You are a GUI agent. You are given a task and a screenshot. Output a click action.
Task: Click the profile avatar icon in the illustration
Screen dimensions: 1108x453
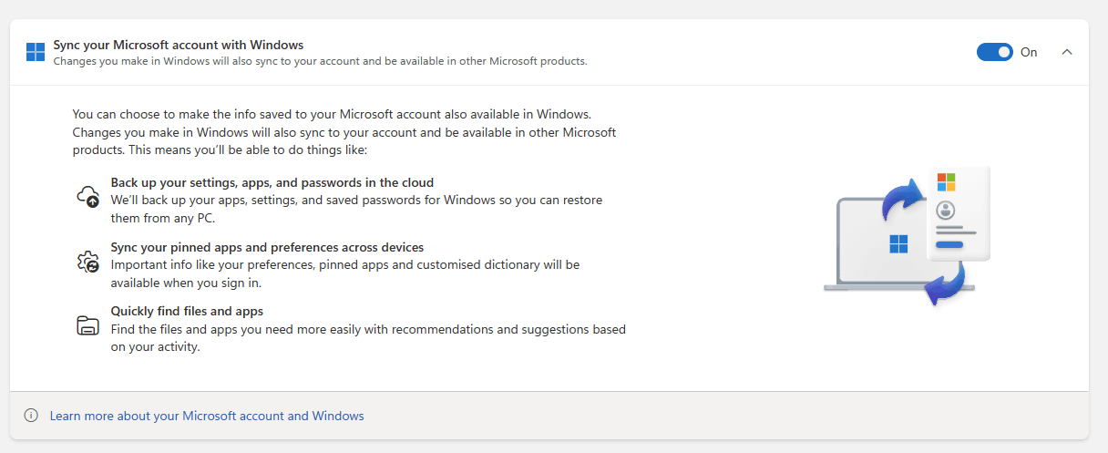point(946,211)
